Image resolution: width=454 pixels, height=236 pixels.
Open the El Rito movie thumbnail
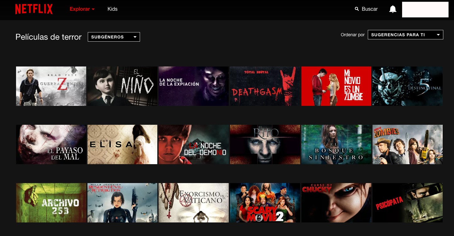pos(265,144)
